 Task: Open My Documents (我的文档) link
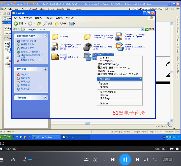(x=25, y=78)
